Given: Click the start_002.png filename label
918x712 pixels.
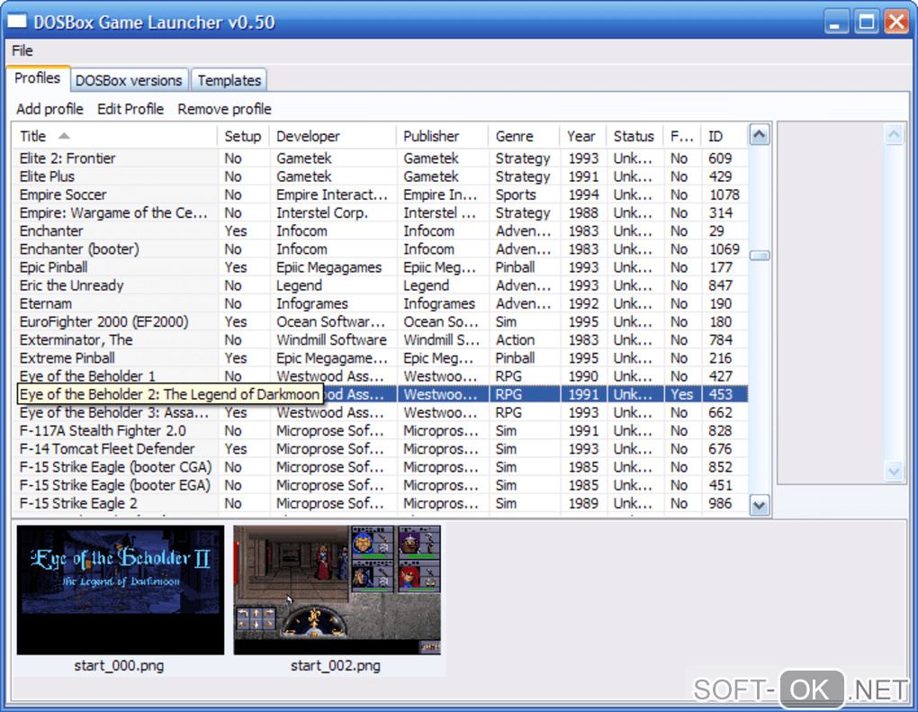Looking at the screenshot, I should 336,666.
